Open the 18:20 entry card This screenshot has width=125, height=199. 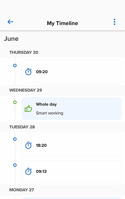tap(72, 145)
